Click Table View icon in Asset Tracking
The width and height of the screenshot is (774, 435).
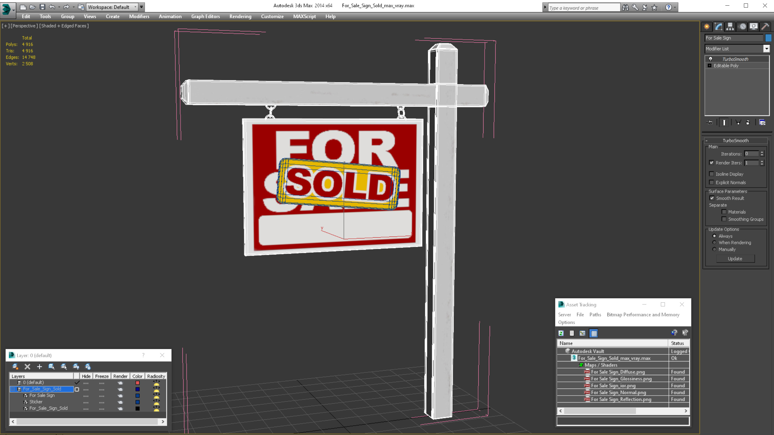[594, 333]
